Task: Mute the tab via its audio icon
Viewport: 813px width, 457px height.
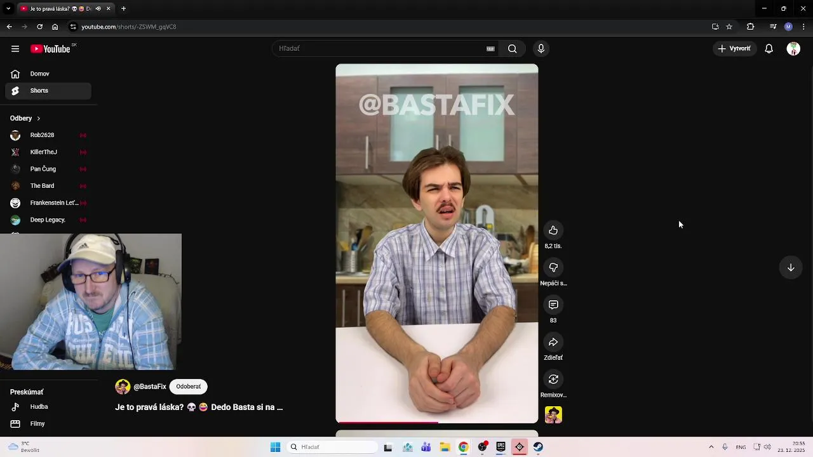Action: [98, 9]
